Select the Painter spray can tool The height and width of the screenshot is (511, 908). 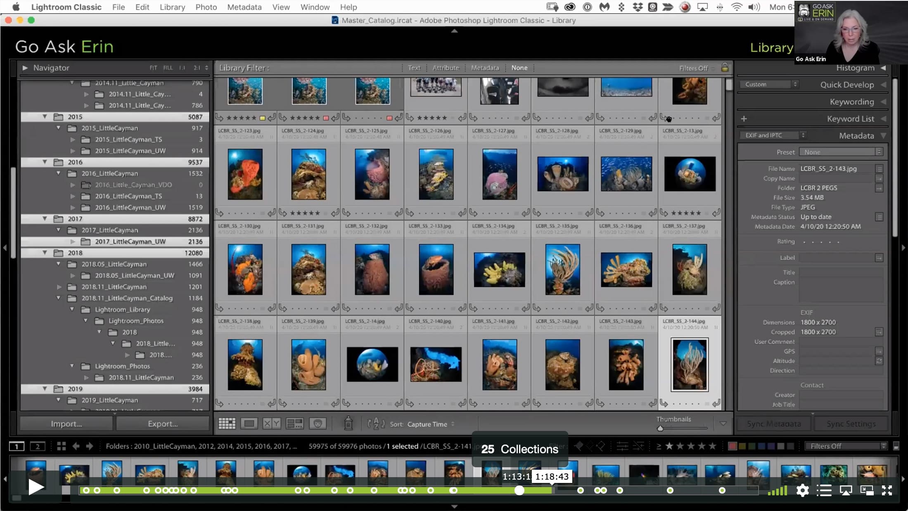coord(349,423)
